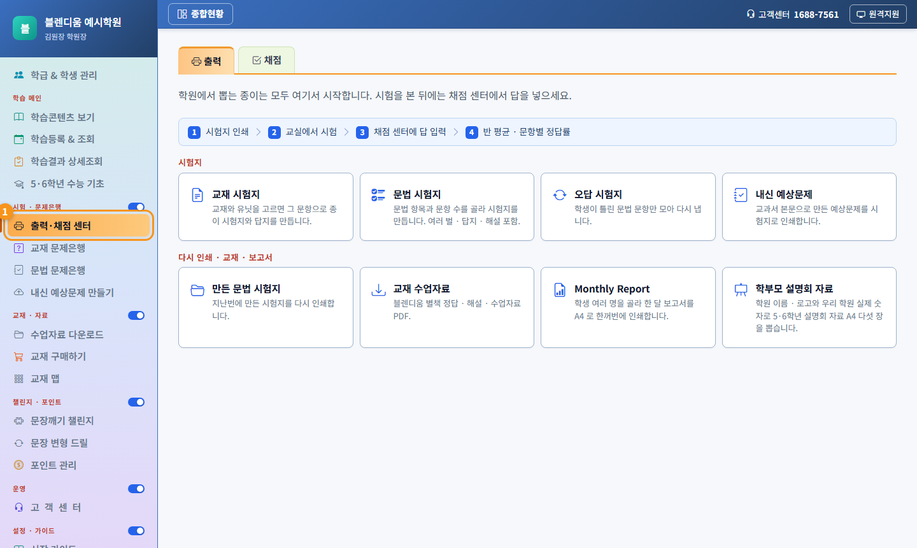917x548 pixels.
Task: Click the 원격지원 button
Action: point(878,14)
